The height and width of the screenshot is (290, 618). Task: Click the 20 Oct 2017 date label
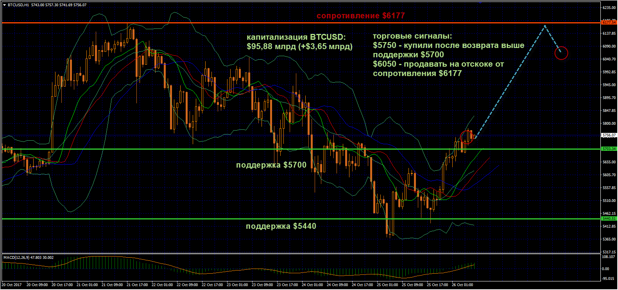pyautogui.click(x=12, y=285)
